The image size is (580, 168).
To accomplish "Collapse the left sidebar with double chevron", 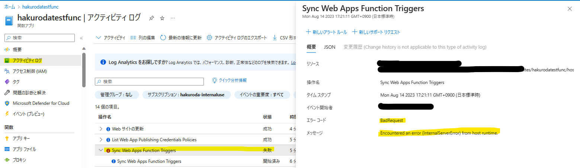I will coord(81,38).
